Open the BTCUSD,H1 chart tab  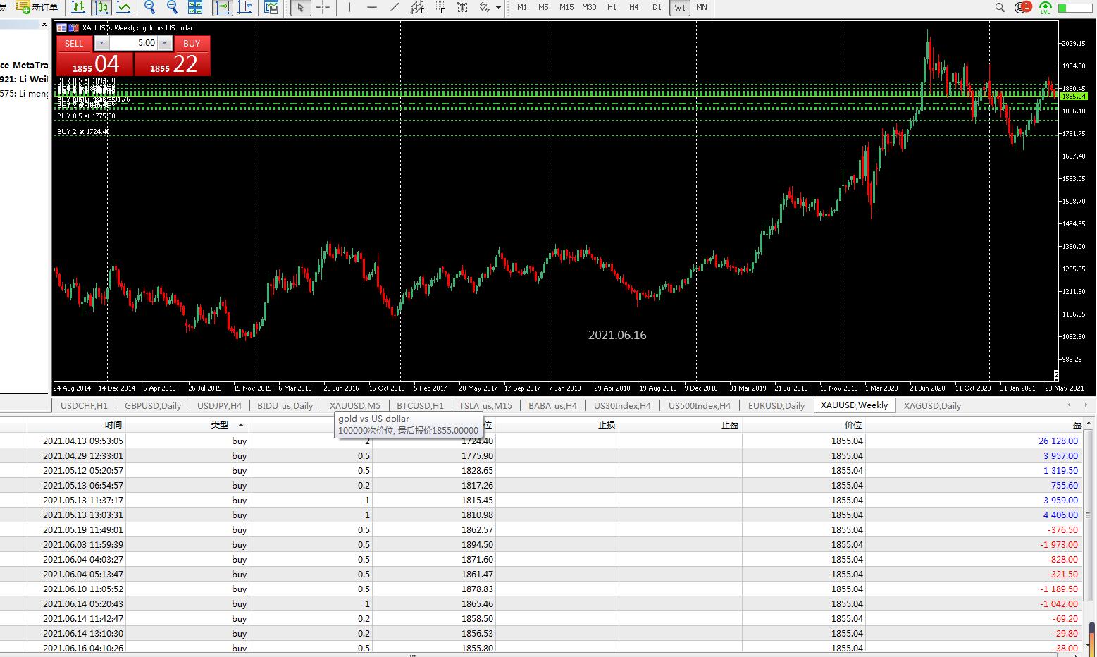[420, 405]
